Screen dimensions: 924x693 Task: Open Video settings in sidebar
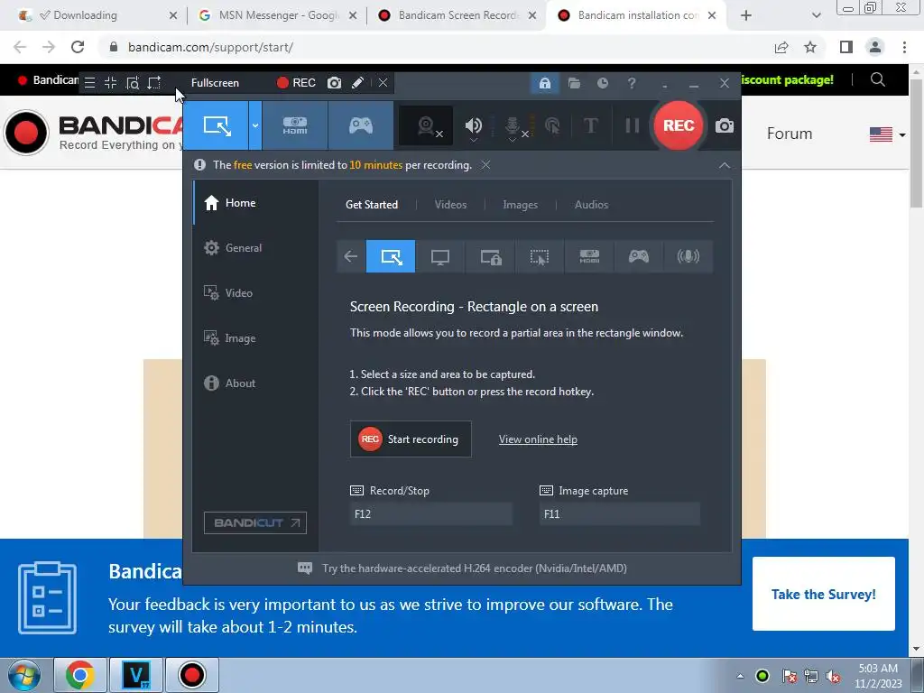click(255, 293)
